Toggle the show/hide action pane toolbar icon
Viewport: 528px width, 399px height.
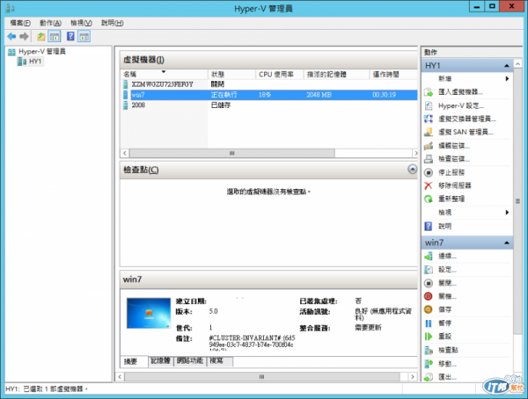point(84,36)
